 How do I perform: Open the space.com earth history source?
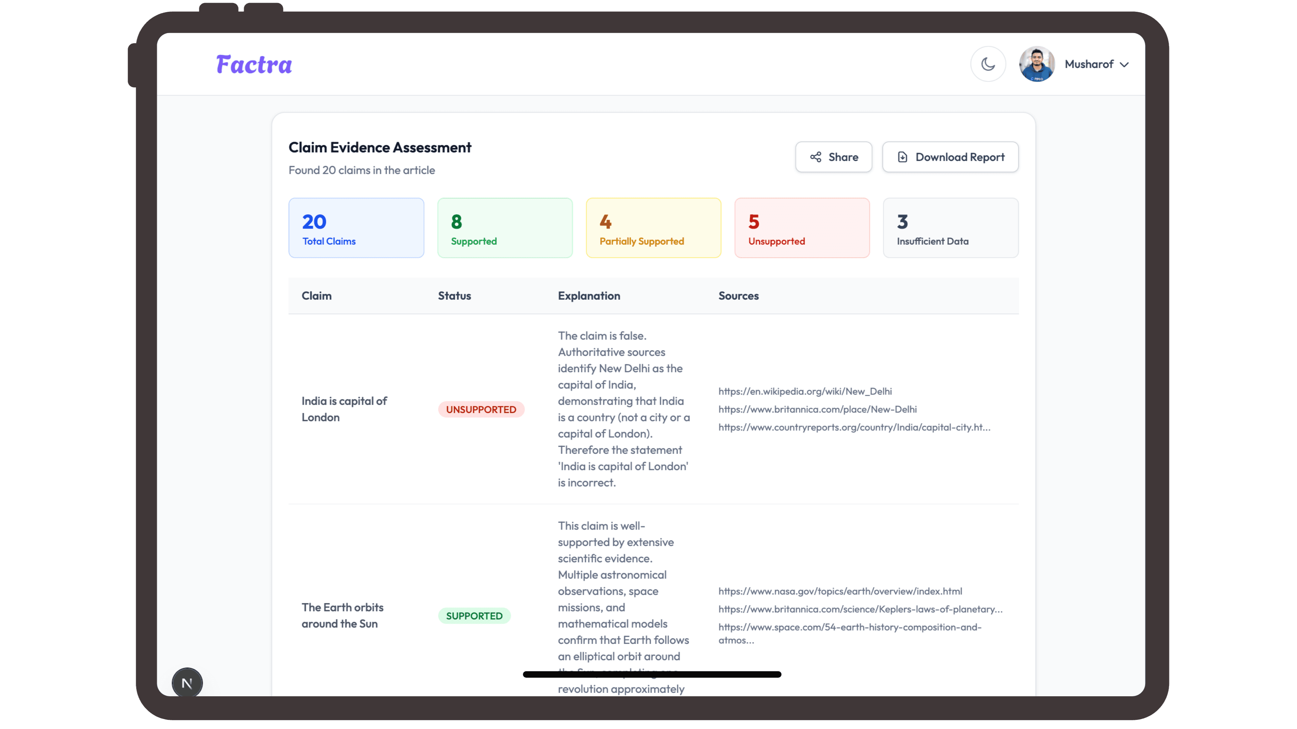(850, 628)
